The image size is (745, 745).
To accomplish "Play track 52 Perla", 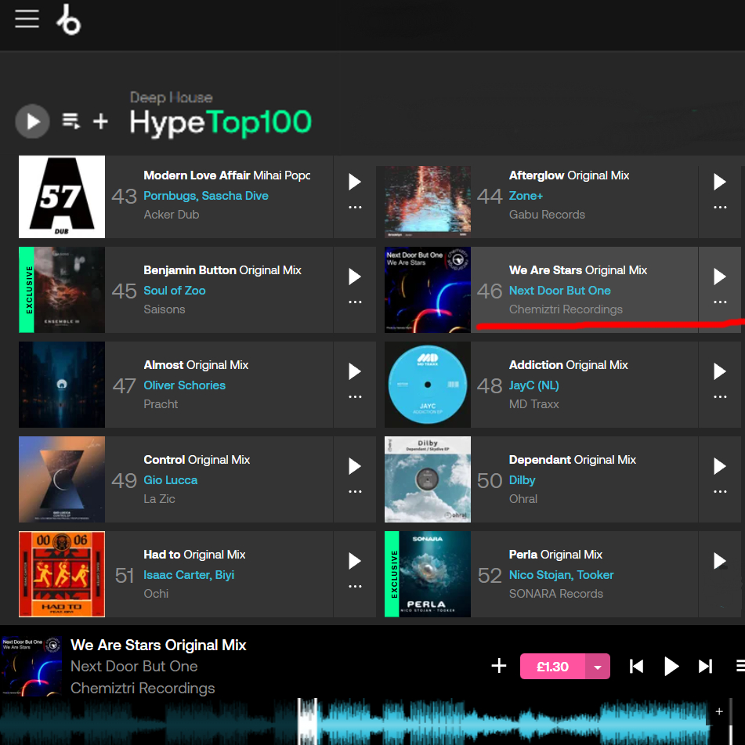I will [x=720, y=561].
